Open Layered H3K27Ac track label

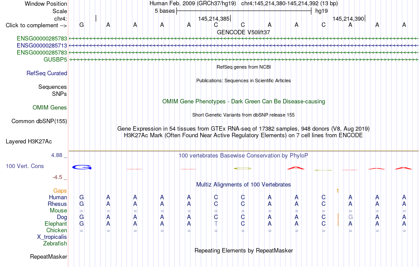29,142
